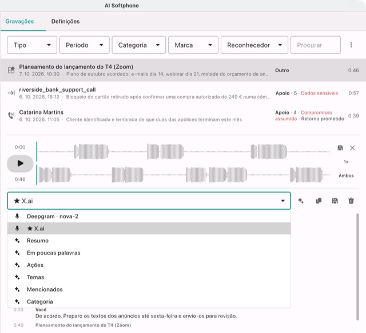Close the audio player panel
366x333 pixels.
pyautogui.click(x=352, y=148)
